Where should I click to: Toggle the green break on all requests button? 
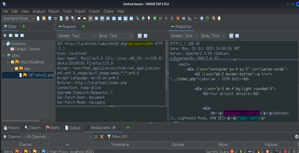[155, 19]
